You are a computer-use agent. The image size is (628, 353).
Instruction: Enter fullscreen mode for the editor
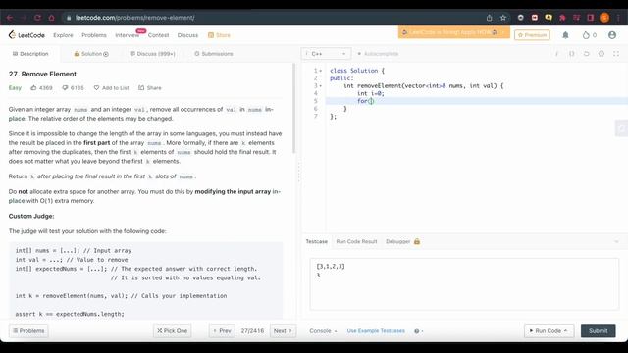616,54
